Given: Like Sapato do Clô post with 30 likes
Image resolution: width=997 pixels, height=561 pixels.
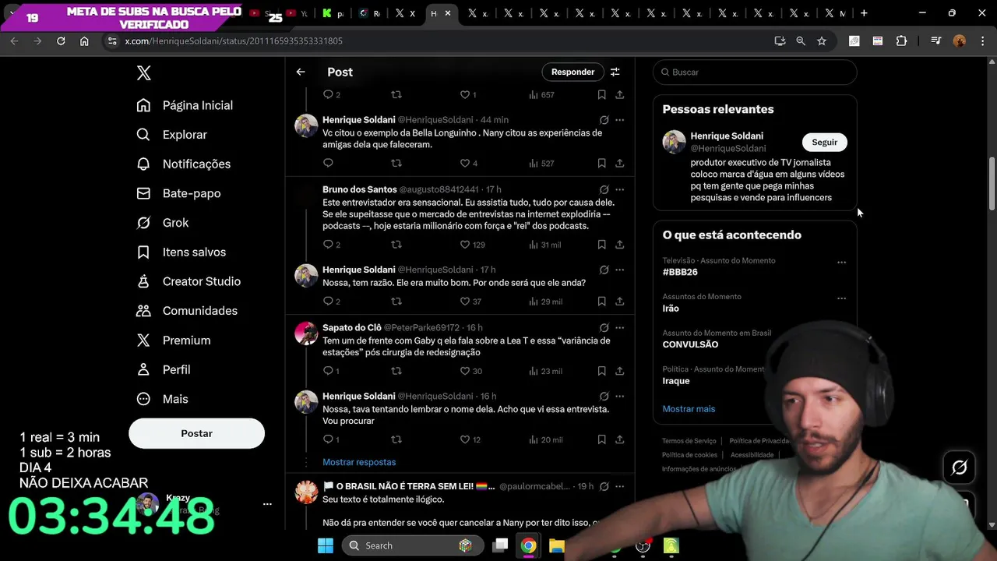Looking at the screenshot, I should pos(470,371).
